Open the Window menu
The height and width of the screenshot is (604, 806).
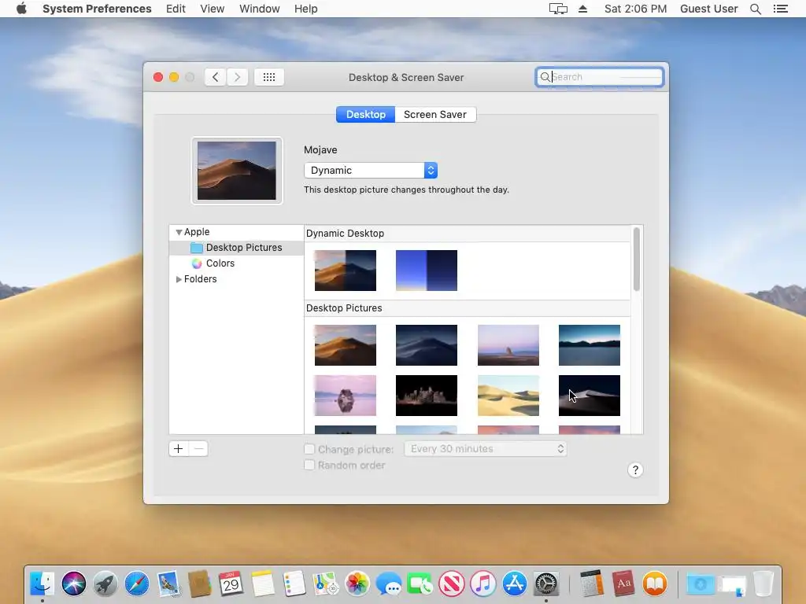coord(259,9)
